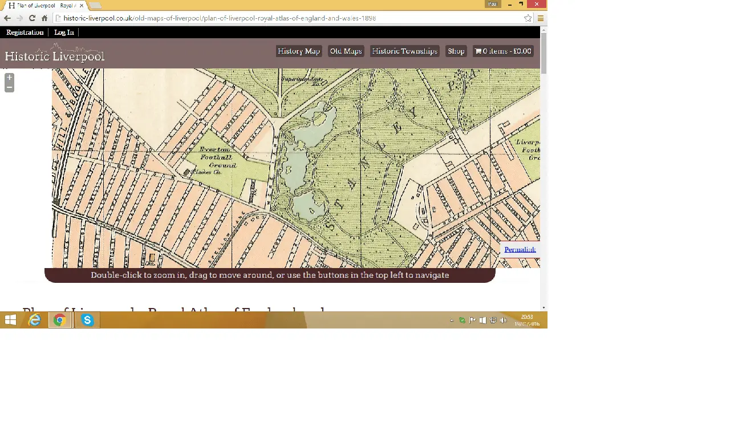Zoom out the map with minus button
This screenshot has width=730, height=438.
click(9, 87)
